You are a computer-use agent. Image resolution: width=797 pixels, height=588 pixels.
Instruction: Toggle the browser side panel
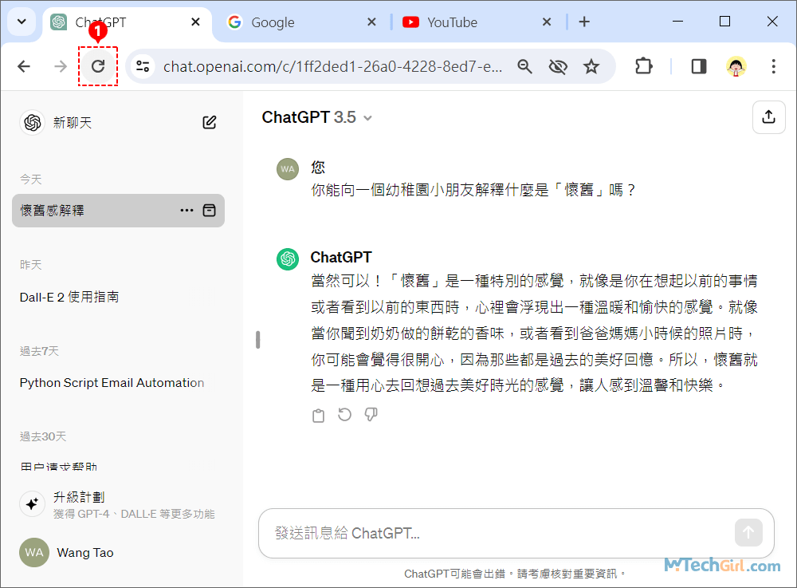699,66
